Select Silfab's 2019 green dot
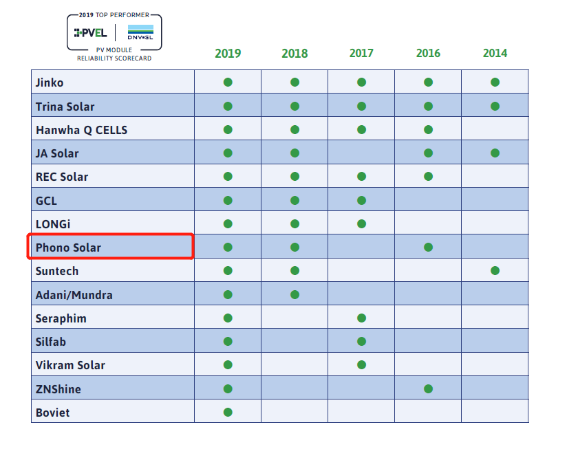This screenshot has width=567, height=449. tap(228, 342)
